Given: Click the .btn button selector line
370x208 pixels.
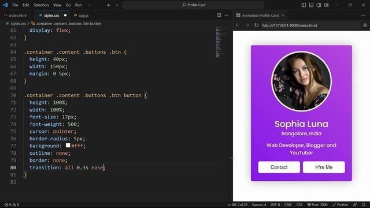Looking at the screenshot, I should coord(86,95).
